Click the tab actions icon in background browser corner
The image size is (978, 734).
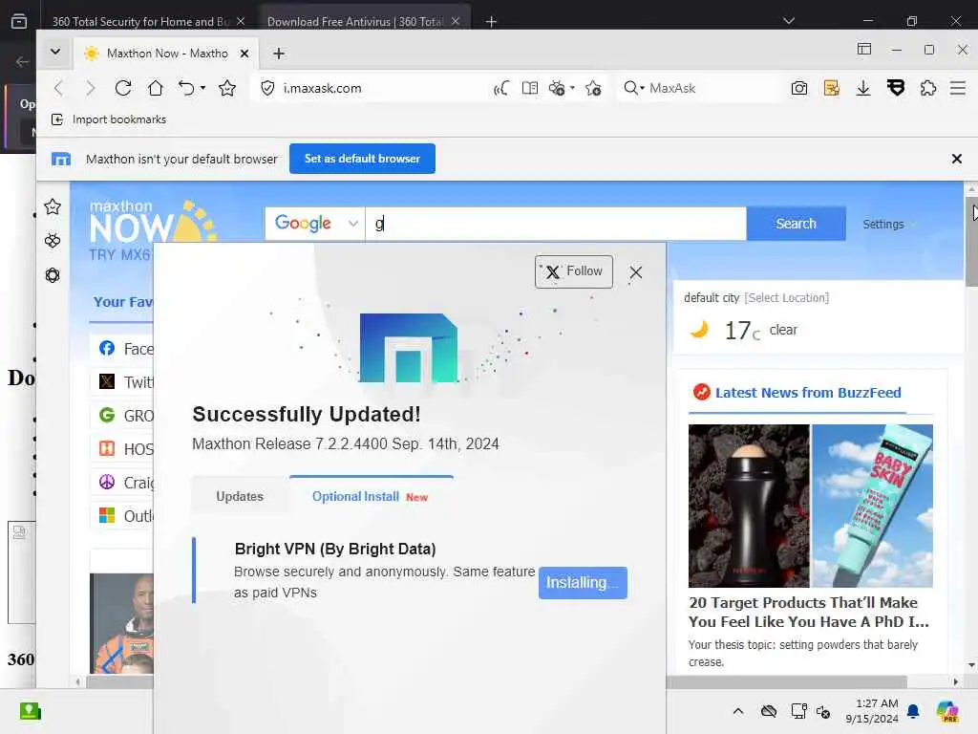point(19,21)
